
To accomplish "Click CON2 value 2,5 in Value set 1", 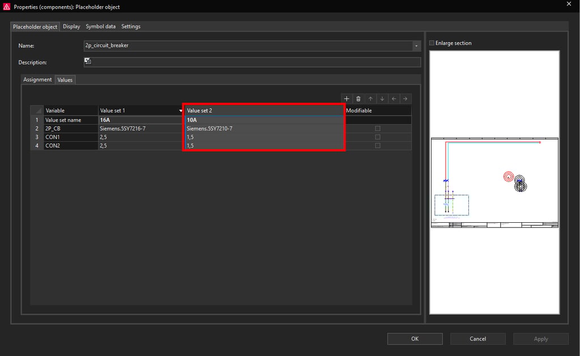I will point(141,146).
